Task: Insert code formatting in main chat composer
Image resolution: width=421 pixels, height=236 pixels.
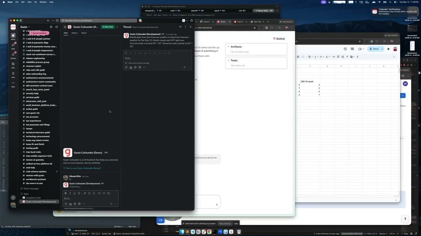Action: (104, 193)
